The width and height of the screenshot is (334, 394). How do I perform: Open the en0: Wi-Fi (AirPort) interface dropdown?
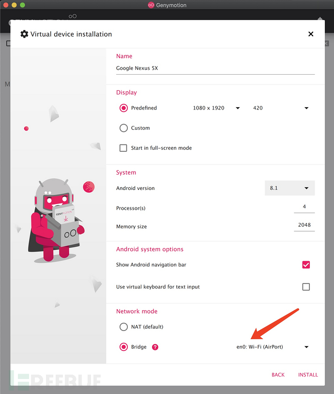coord(272,347)
